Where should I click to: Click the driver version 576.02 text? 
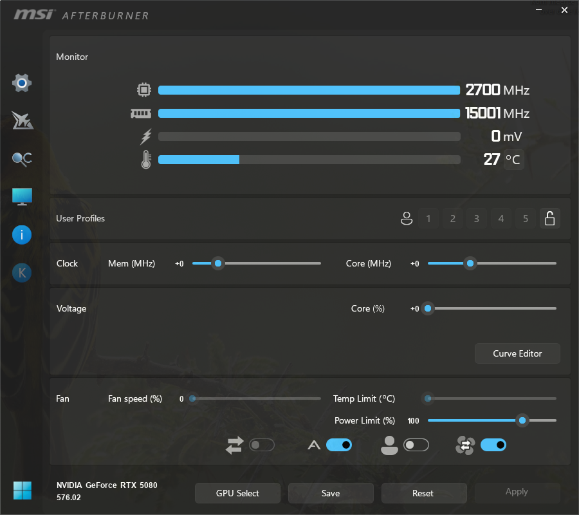(x=68, y=498)
